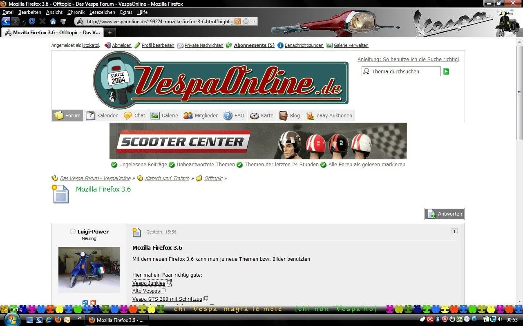Screen dimensions: 523x326
Task: Open Ungelesene Beiträge link
Action: click(143, 165)
